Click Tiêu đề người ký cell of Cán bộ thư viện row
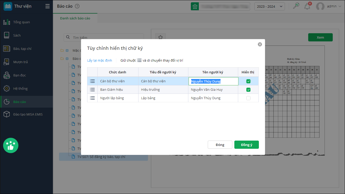The image size is (345, 194). point(163,81)
